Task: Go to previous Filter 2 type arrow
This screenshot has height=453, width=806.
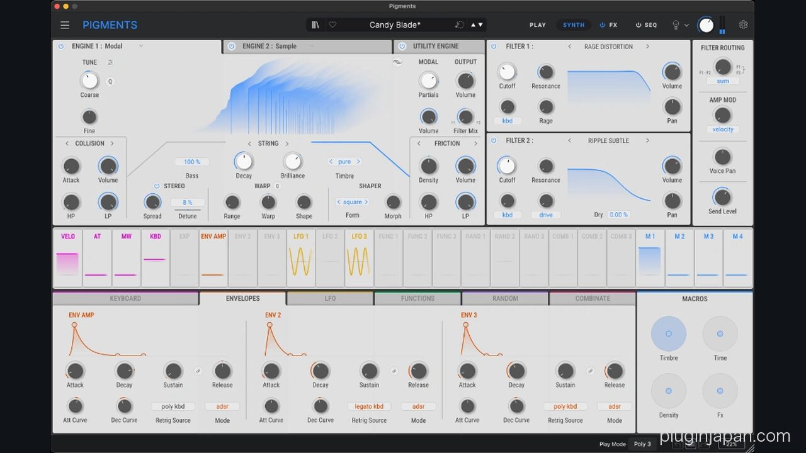Action: point(570,141)
